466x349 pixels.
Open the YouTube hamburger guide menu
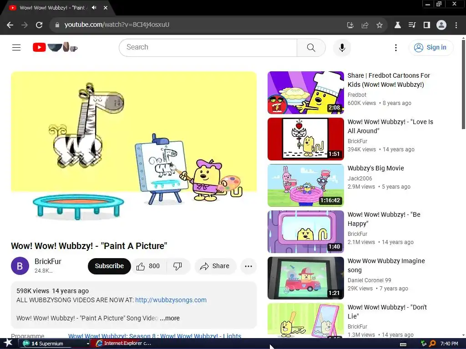pyautogui.click(x=16, y=47)
